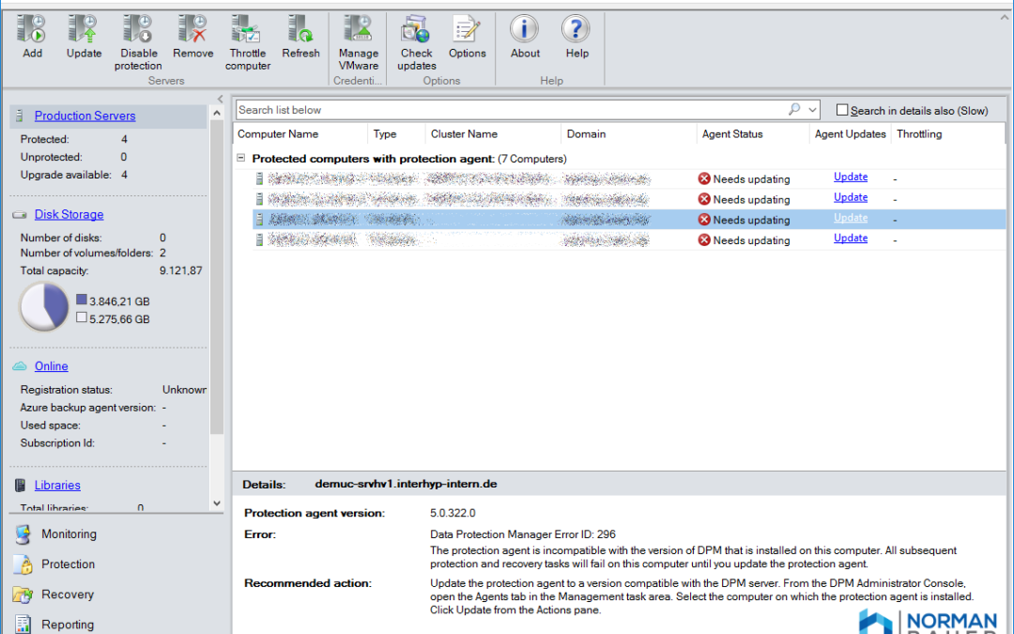Open the Help question mark icon

[x=576, y=30]
